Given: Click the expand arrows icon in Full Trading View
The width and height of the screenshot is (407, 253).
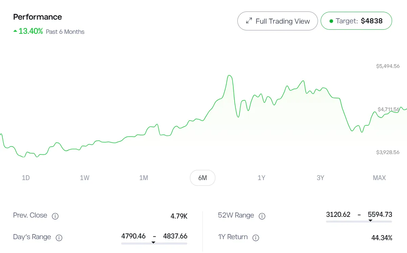Looking at the screenshot, I should tap(249, 21).
